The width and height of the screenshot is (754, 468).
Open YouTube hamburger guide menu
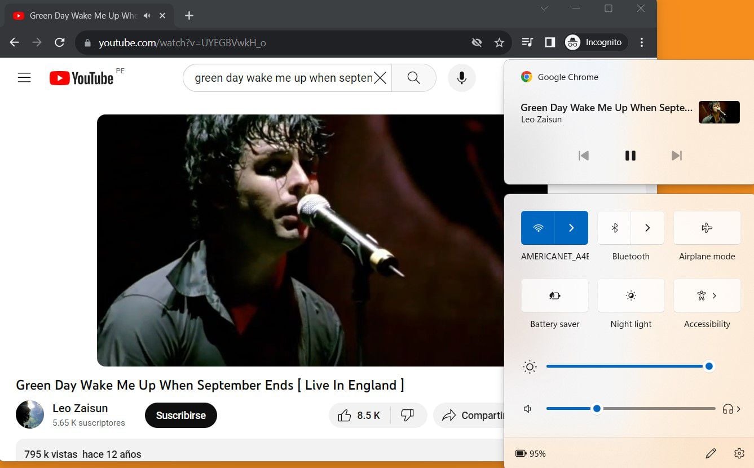[24, 78]
